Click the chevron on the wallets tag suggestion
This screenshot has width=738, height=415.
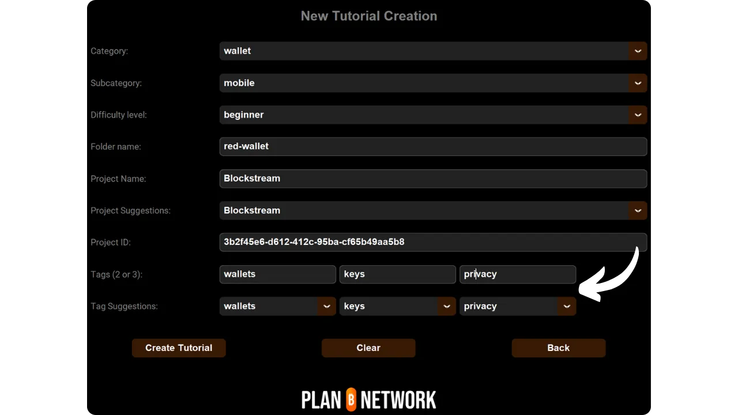(327, 306)
